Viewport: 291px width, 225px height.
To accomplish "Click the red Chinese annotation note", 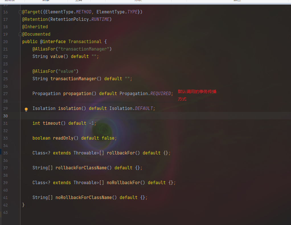I will [x=197, y=95].
